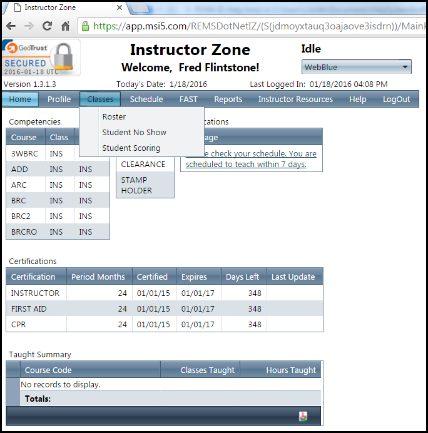Select Student Scoring menu entry

(131, 148)
